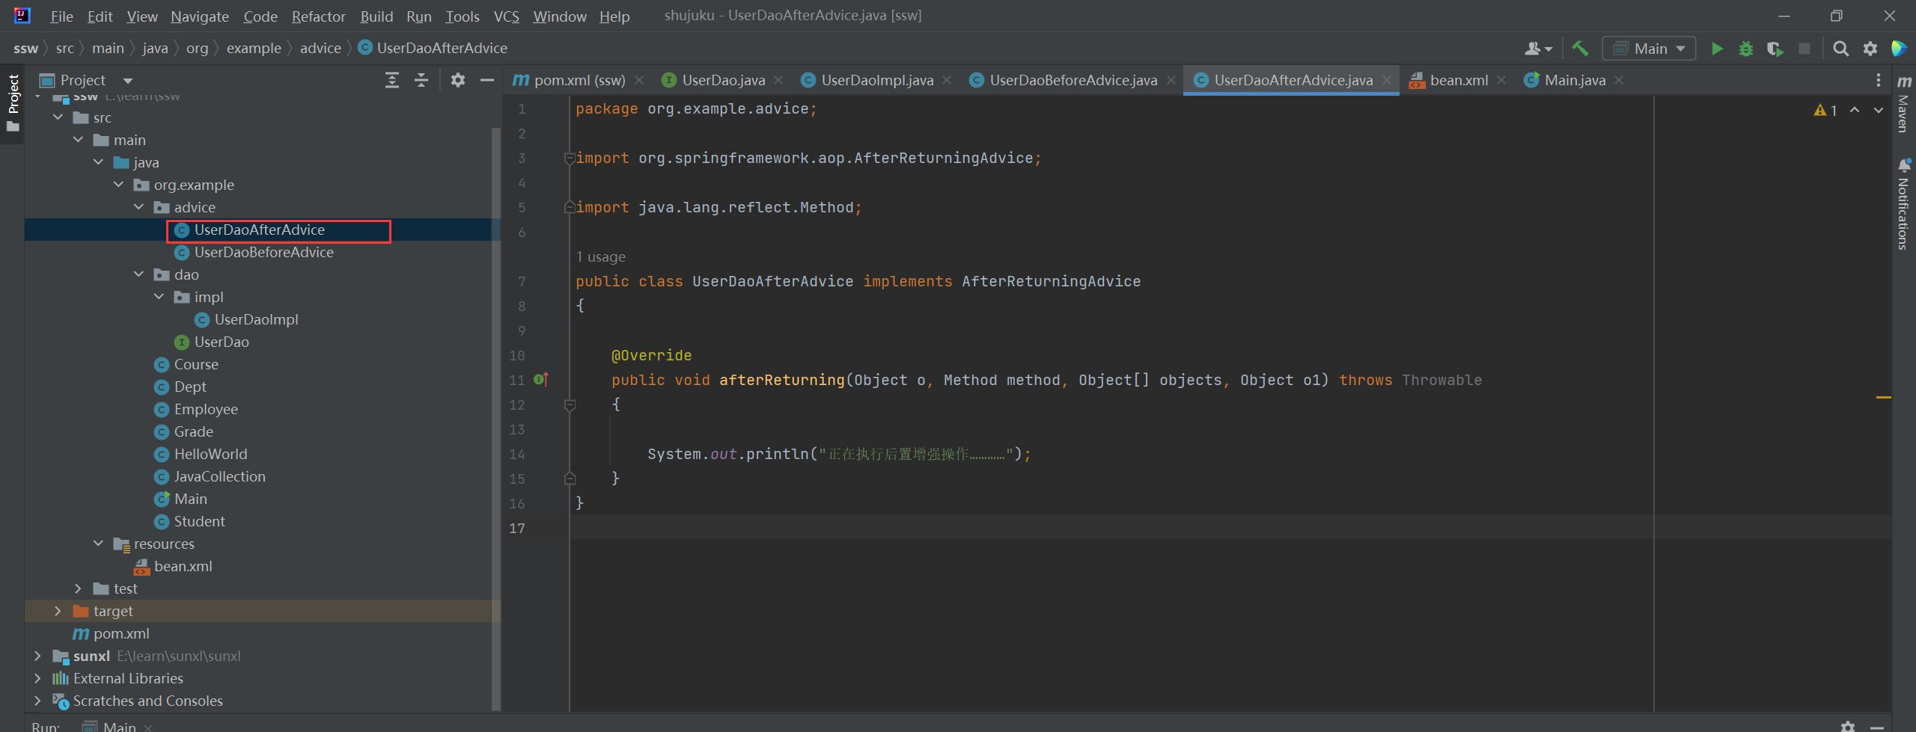Open the File menu
This screenshot has width=1916, height=732.
(61, 16)
